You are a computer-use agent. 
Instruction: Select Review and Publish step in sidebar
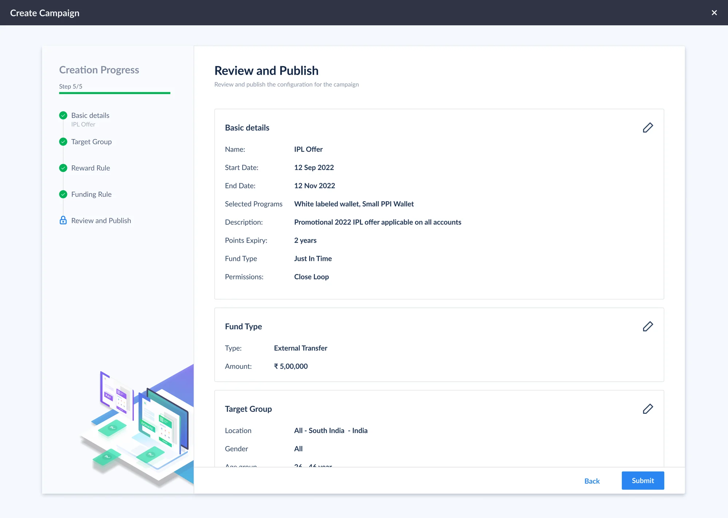point(101,220)
